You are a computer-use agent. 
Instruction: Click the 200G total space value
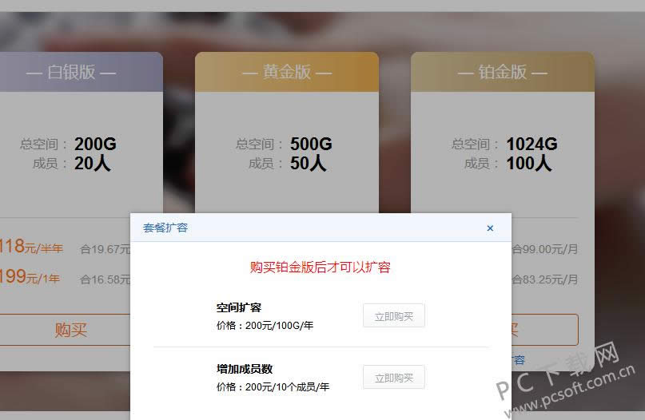(95, 145)
